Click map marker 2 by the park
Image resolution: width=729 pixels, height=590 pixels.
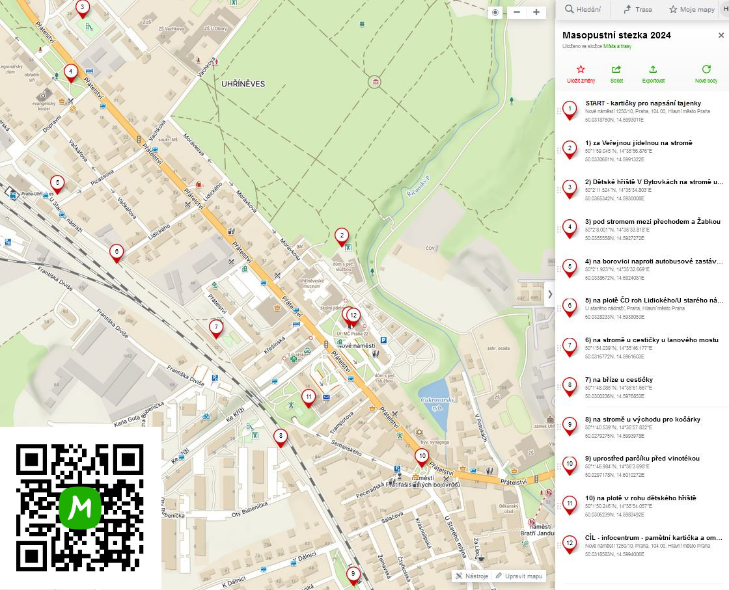[x=342, y=237]
